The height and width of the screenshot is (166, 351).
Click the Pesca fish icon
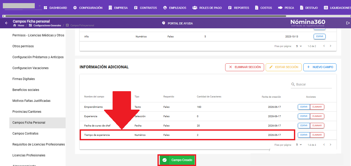click(280, 8)
